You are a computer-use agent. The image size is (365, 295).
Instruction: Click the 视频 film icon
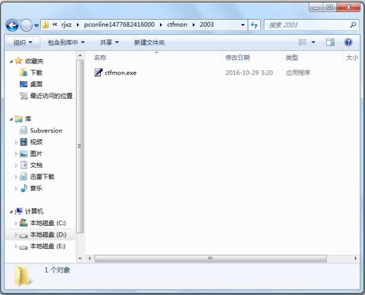coord(23,142)
